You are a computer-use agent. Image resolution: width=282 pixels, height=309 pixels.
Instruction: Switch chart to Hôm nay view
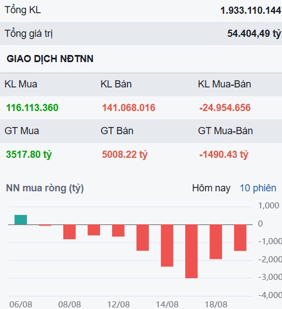pos(211,188)
